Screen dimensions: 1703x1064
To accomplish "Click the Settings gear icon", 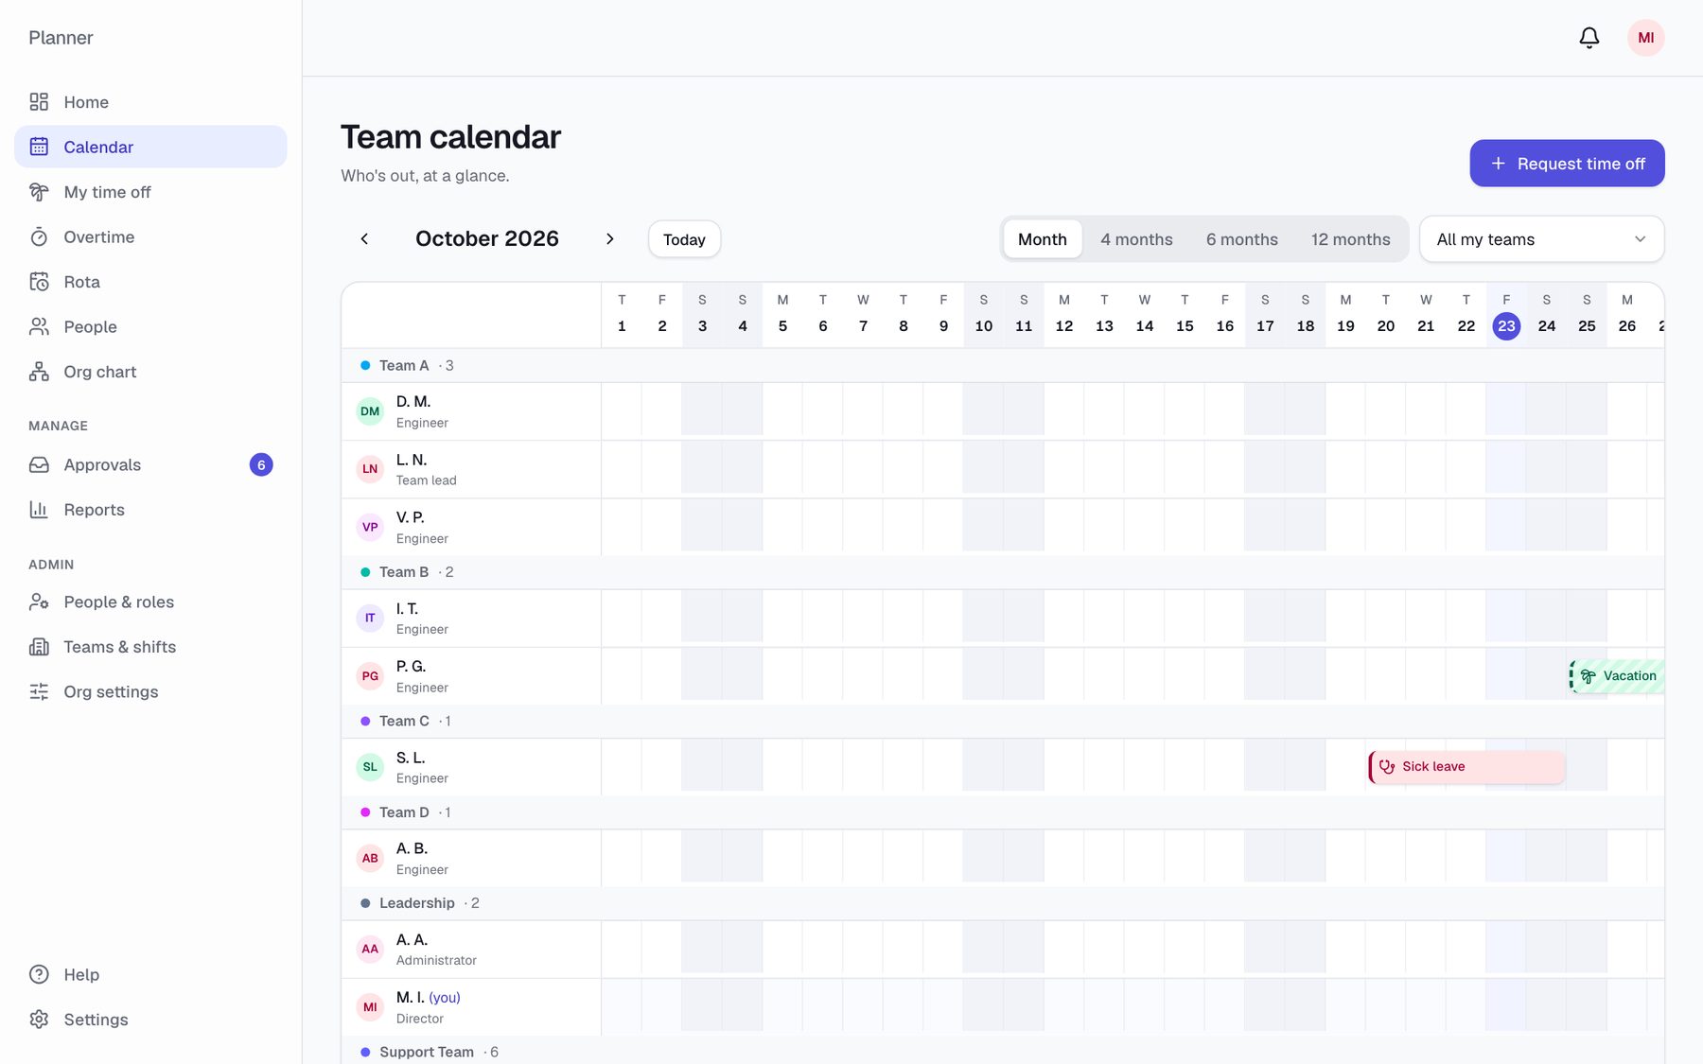I will (39, 1020).
